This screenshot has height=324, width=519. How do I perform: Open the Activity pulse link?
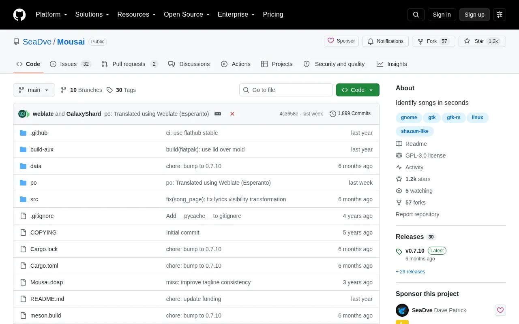click(410, 167)
